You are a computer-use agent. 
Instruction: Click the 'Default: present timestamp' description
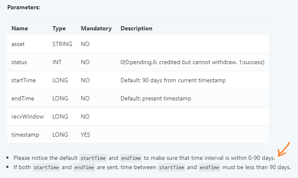pos(156,98)
